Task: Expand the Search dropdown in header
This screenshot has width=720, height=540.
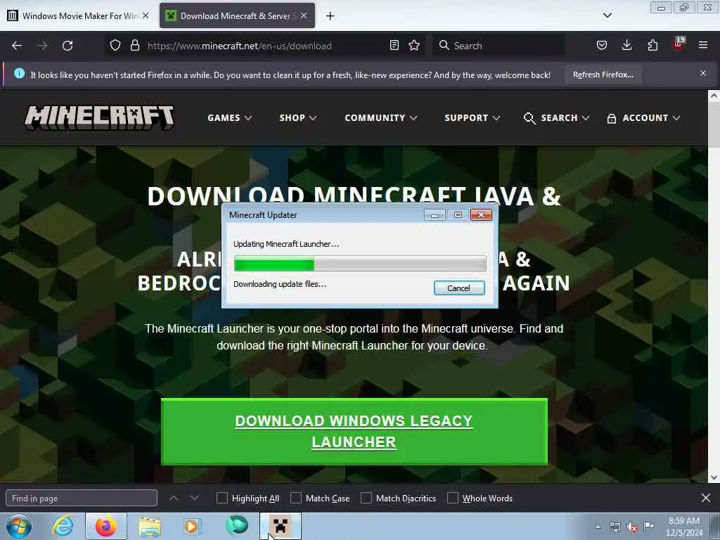Action: click(x=565, y=118)
